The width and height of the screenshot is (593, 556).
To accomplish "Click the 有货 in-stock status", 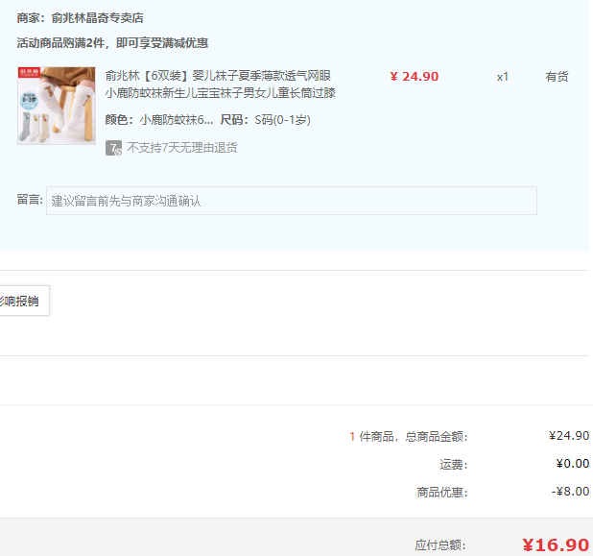I will point(557,77).
